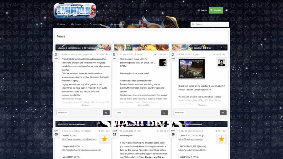Click the views eye icon on the Legacy article

click(98, 54)
